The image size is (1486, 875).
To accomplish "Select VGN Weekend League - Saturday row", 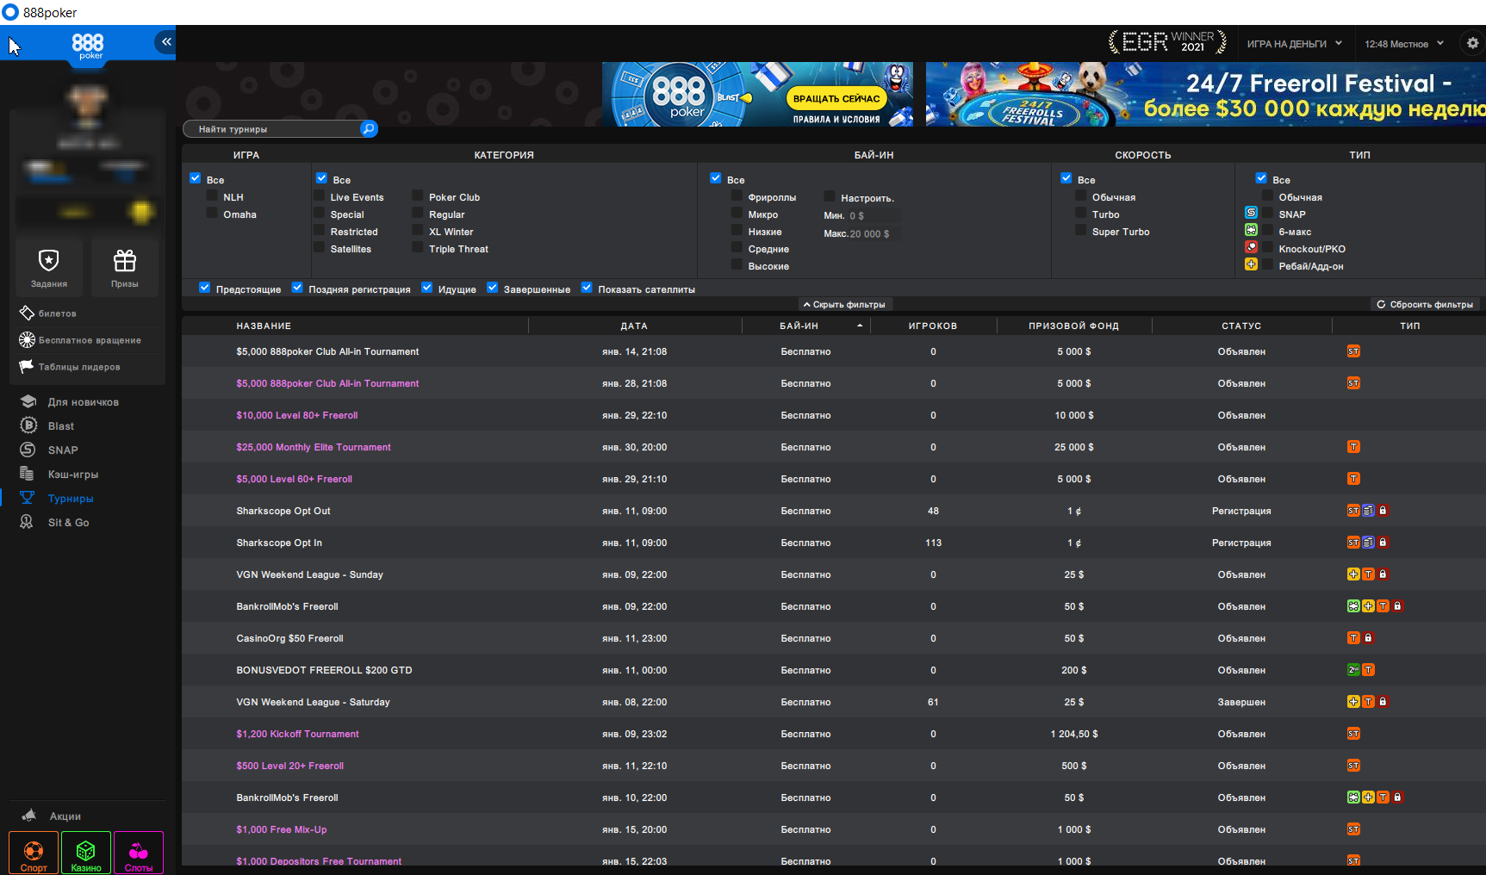I will [834, 702].
